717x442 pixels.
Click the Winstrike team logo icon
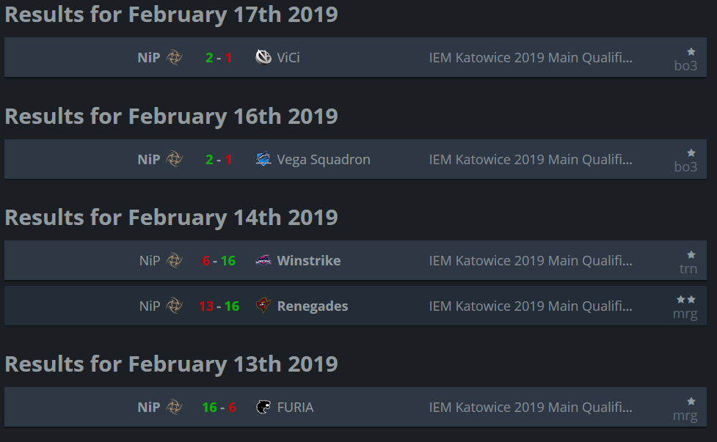[x=263, y=260]
